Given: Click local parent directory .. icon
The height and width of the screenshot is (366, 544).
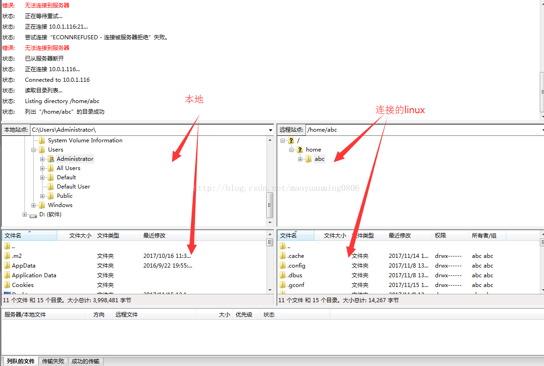Looking at the screenshot, I should [x=7, y=246].
